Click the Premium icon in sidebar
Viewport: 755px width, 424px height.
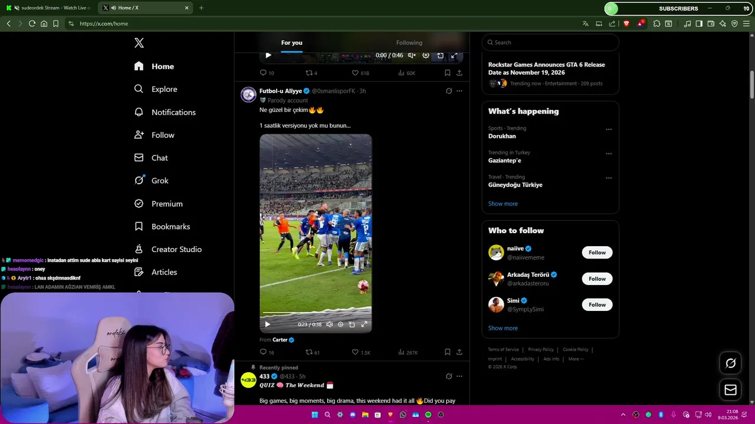139,203
